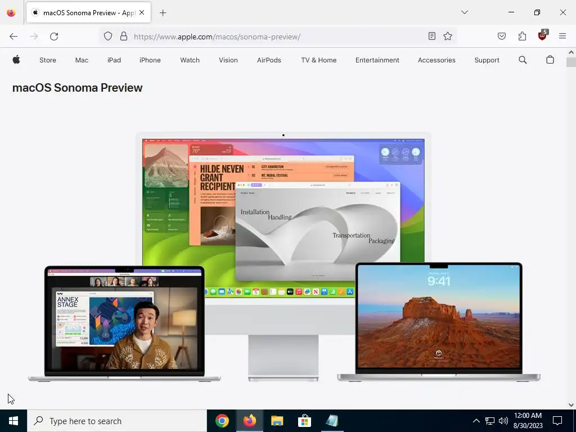
Task: Close the macOS Sonoma Preview tab
Action: [x=142, y=12]
